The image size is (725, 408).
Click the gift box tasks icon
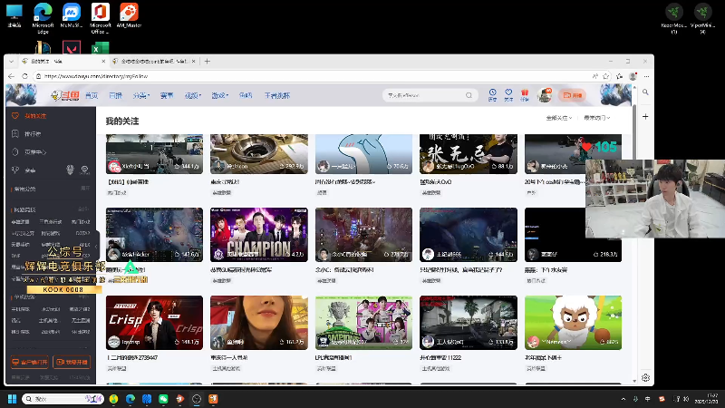pyautogui.click(x=523, y=94)
